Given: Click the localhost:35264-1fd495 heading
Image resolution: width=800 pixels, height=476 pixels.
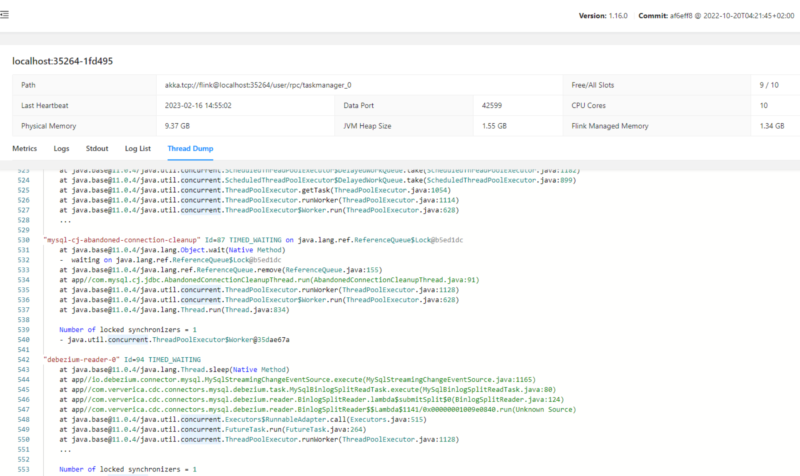Looking at the screenshot, I should click(x=62, y=61).
